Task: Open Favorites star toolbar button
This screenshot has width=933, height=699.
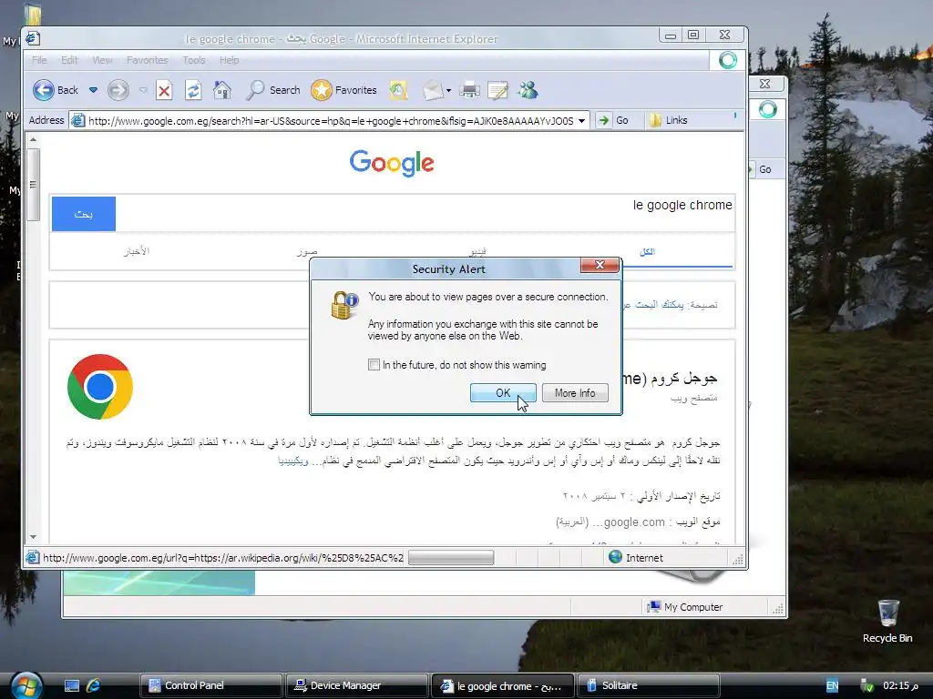Action: [x=343, y=90]
